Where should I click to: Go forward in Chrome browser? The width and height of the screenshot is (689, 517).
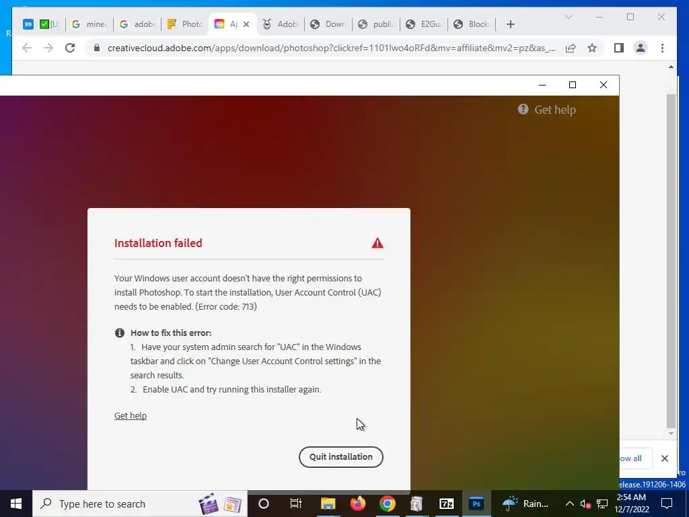(48, 48)
